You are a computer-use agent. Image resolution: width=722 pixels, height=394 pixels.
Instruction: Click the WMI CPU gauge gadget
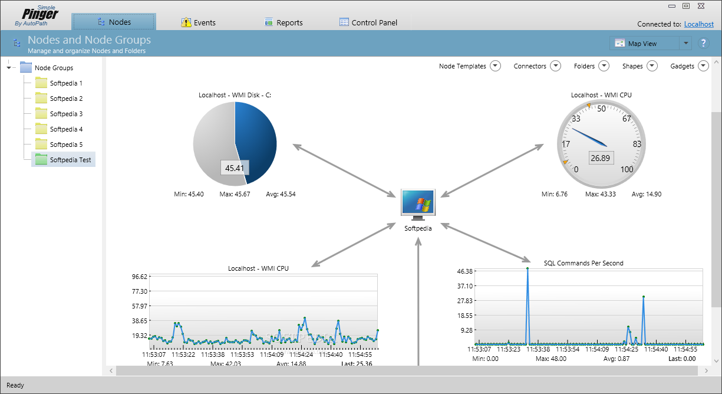(601, 143)
